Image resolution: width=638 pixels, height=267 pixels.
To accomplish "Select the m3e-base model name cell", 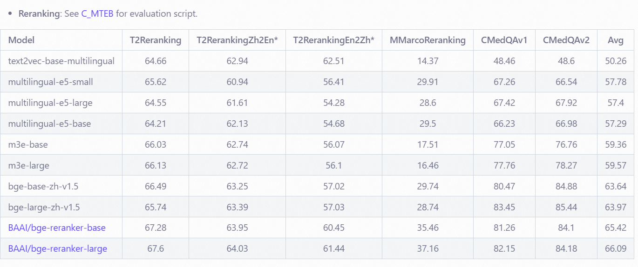I will (x=28, y=144).
